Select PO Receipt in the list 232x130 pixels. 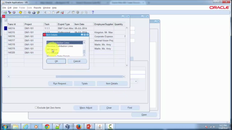click(x=65, y=53)
